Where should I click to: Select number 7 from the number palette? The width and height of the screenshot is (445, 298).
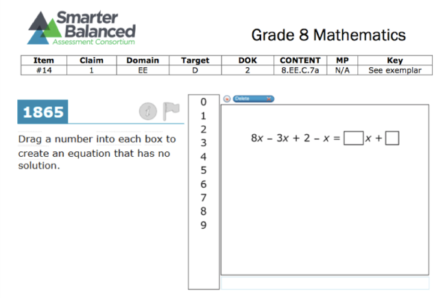(x=204, y=197)
